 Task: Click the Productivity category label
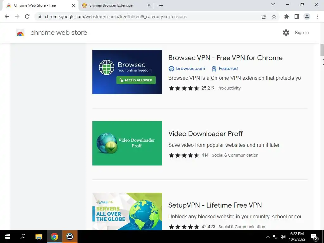pyautogui.click(x=229, y=88)
